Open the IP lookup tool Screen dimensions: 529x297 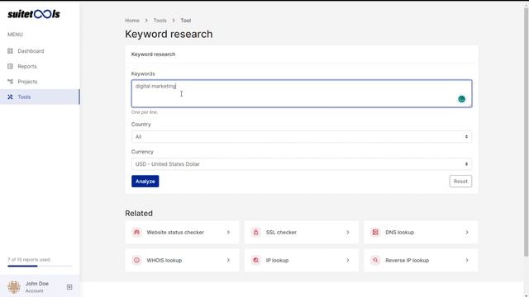301,261
